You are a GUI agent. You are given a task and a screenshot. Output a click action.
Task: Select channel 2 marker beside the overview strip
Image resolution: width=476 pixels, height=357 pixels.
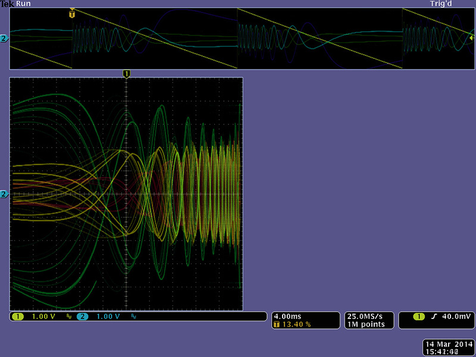(4, 39)
